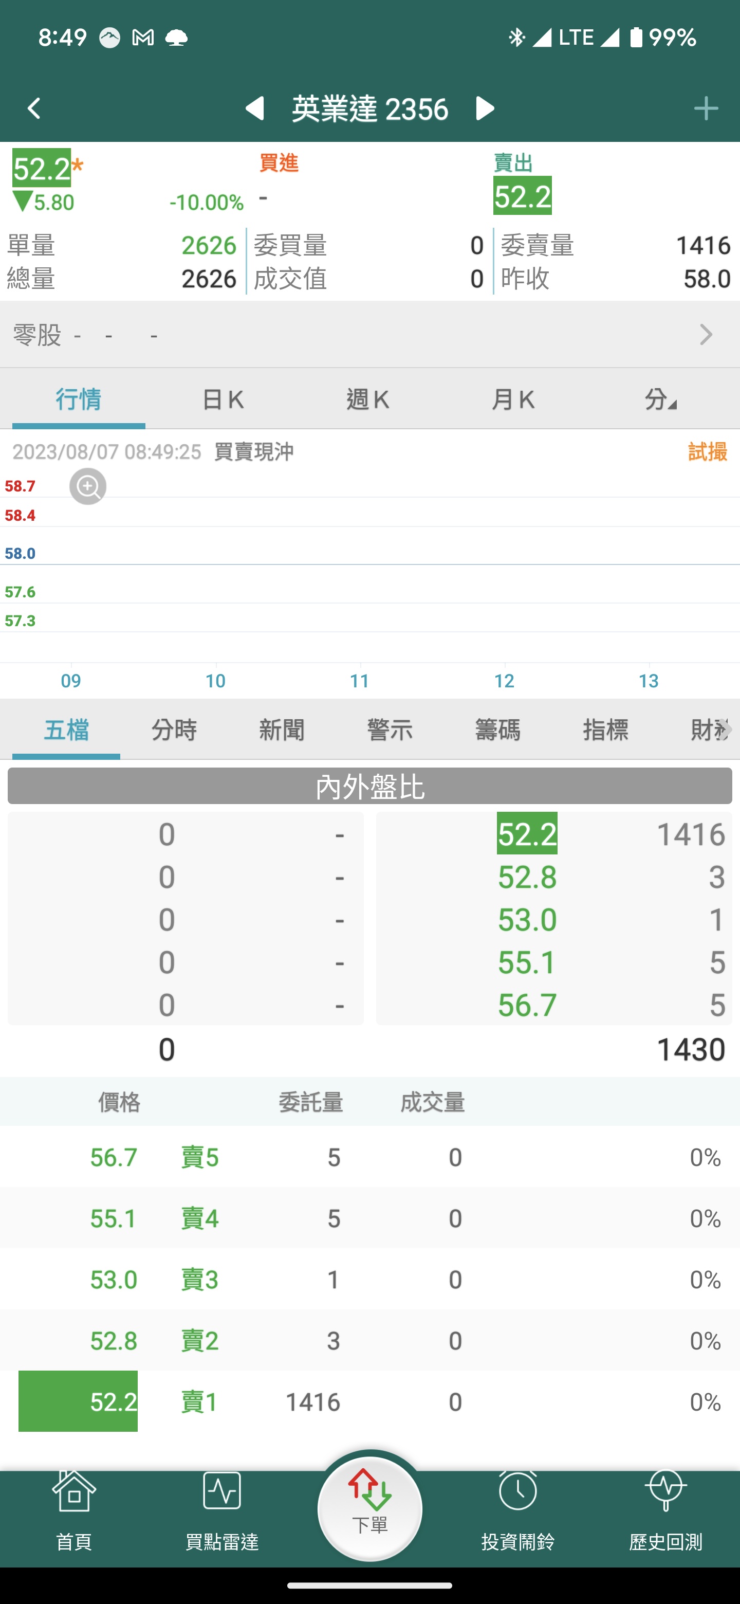The height and width of the screenshot is (1604, 740).
Task: Switch to previous stock with left triangle
Action: (x=255, y=108)
